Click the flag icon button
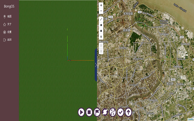 [97, 112]
